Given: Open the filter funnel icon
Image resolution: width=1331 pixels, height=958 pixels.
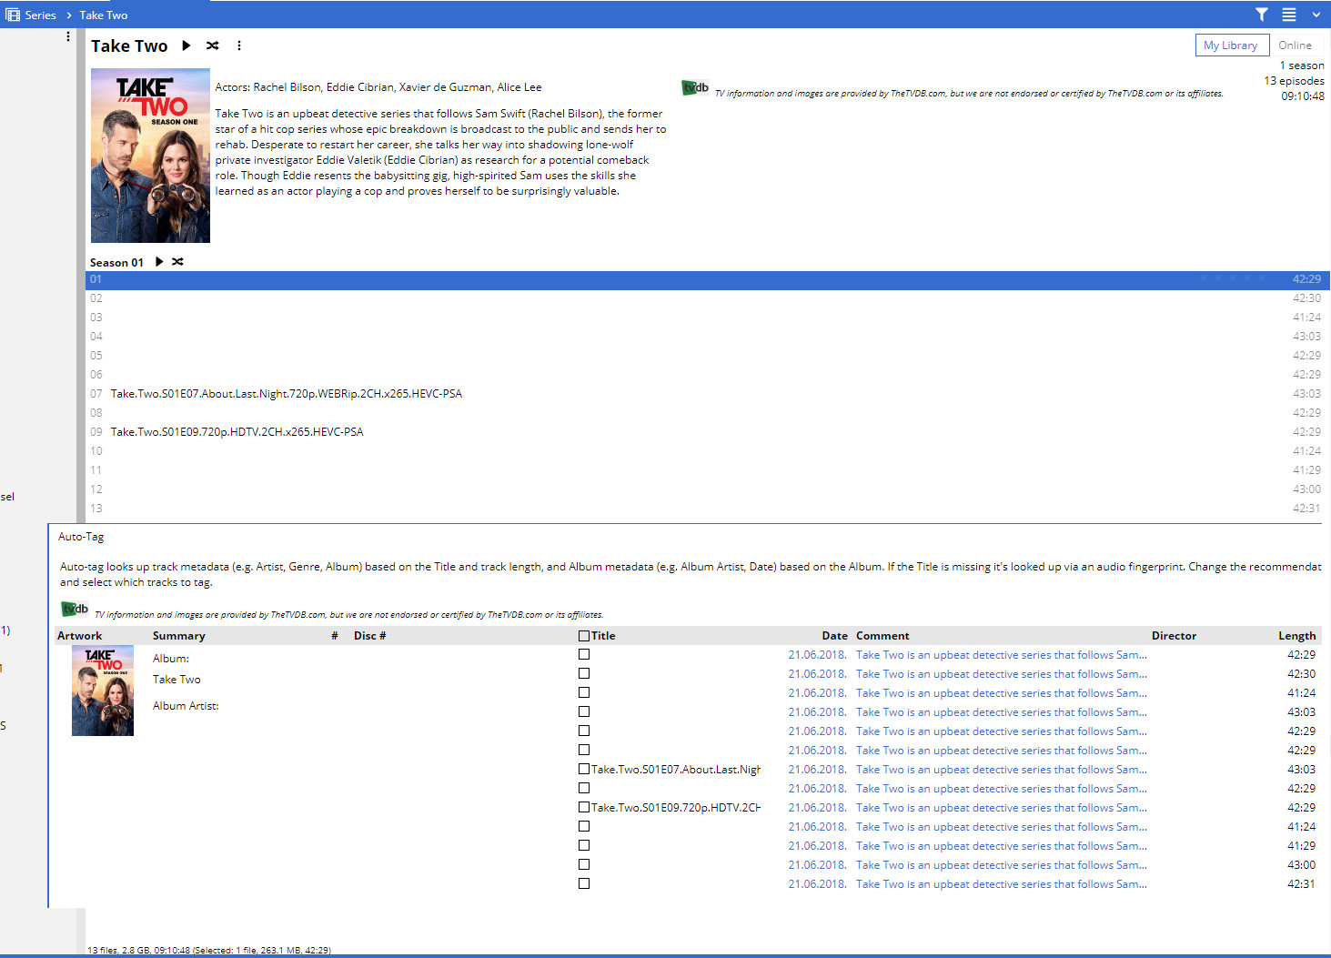Looking at the screenshot, I should (x=1262, y=15).
